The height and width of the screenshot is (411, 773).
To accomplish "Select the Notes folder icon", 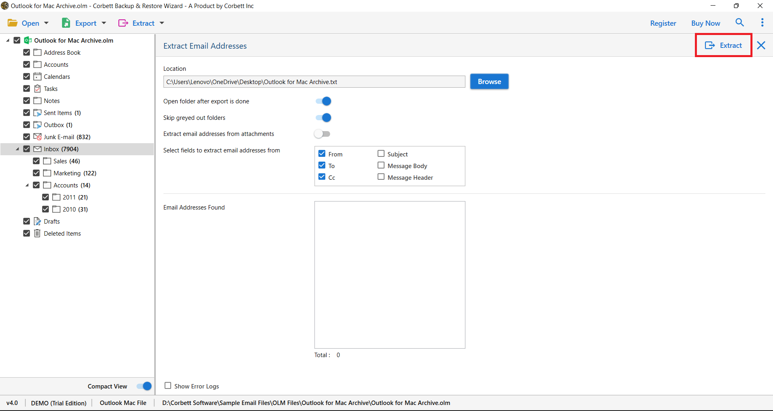I will (x=37, y=101).
